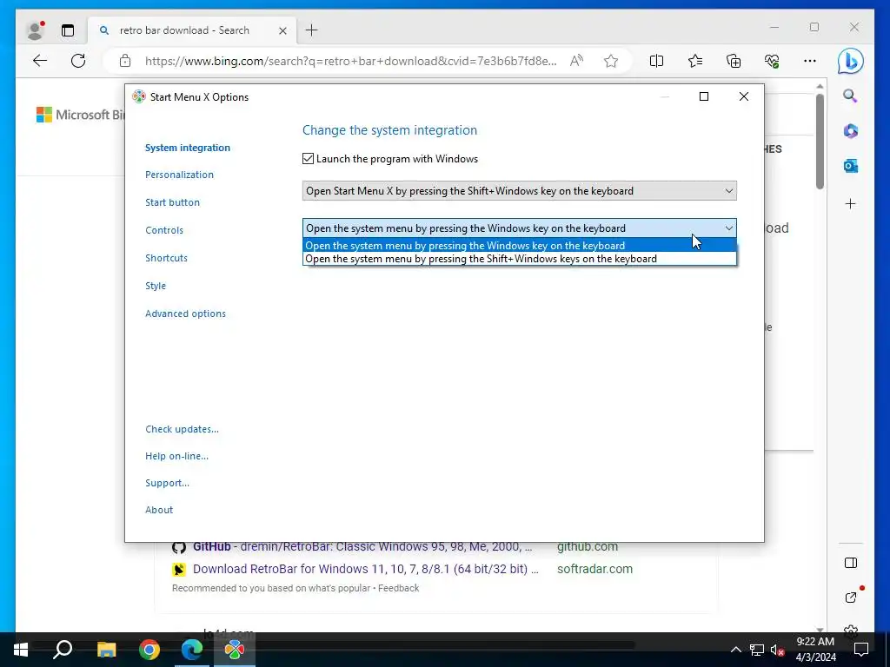Click About link in options
The height and width of the screenshot is (667, 890).
[159, 510]
